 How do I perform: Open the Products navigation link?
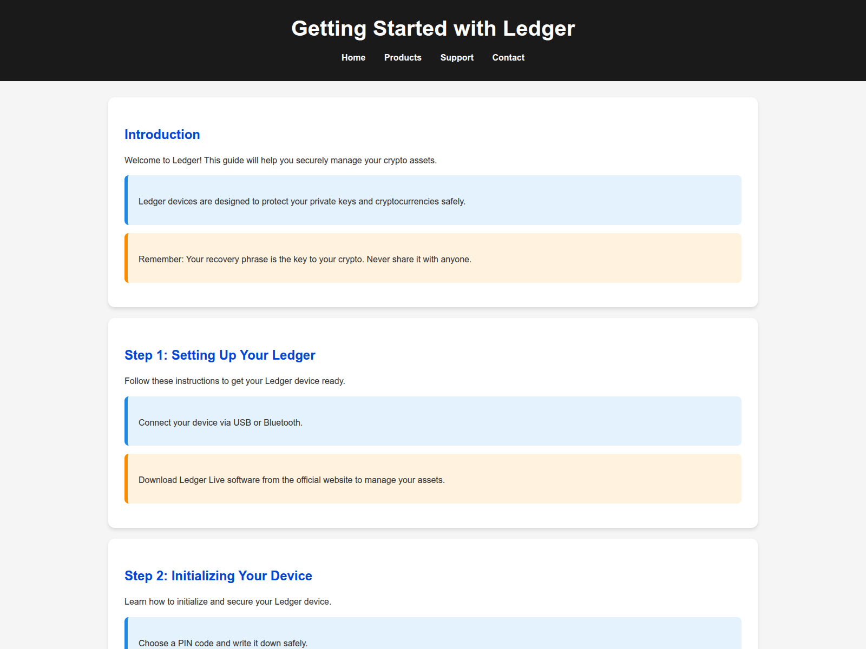(403, 57)
